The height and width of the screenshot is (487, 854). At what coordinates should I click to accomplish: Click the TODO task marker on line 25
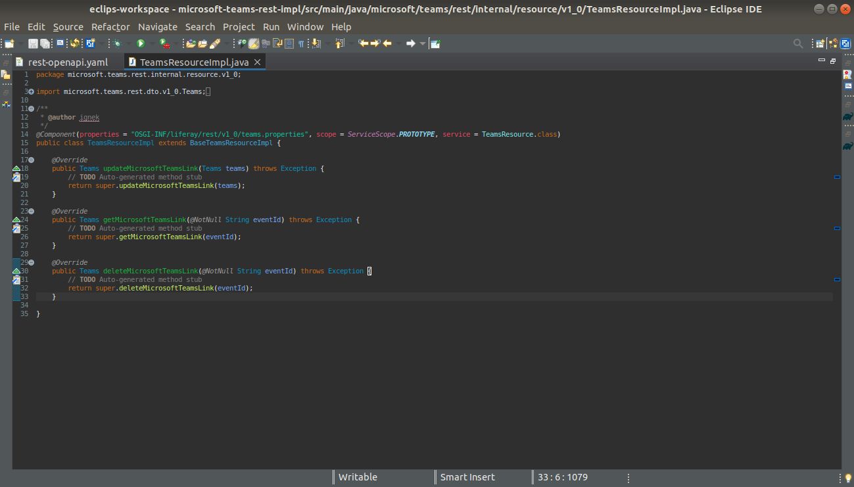pos(16,229)
